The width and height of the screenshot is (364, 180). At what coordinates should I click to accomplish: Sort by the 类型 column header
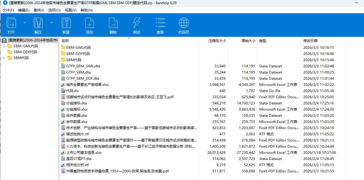click(x=280, y=41)
